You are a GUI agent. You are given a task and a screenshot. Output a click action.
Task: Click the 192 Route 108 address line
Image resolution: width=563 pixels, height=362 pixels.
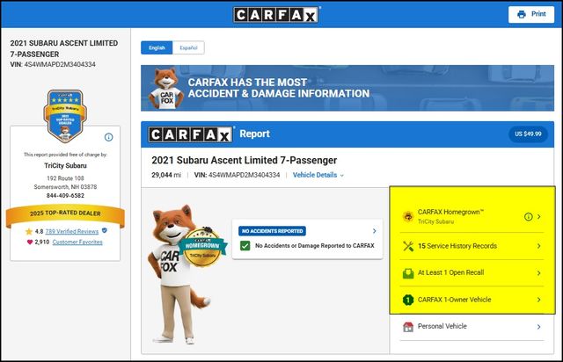click(65, 178)
